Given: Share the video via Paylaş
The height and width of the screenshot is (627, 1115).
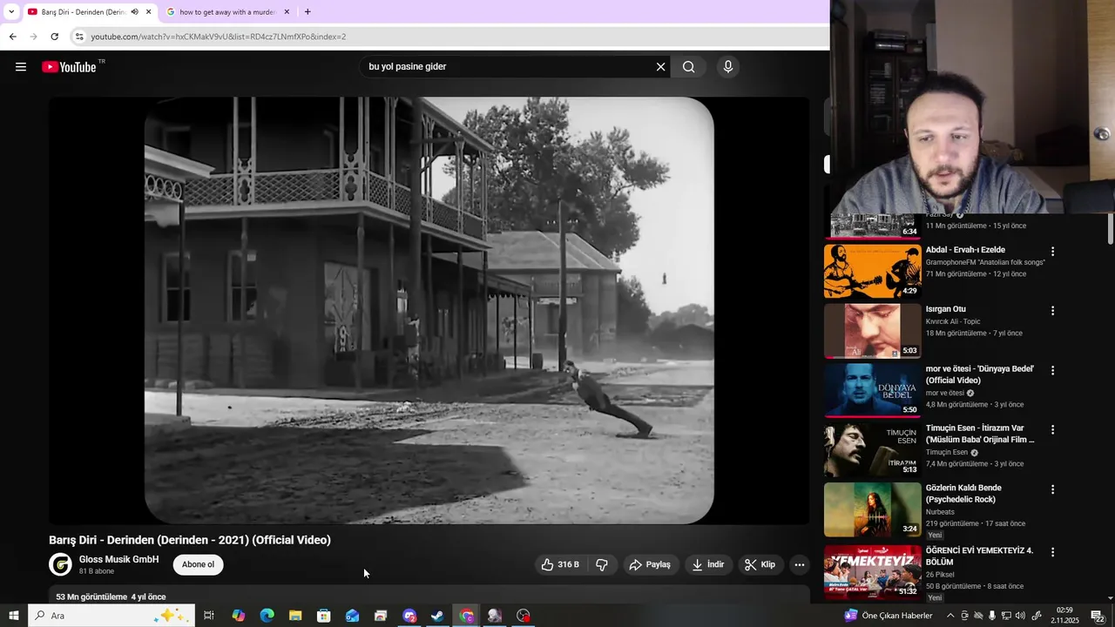Looking at the screenshot, I should tap(650, 564).
